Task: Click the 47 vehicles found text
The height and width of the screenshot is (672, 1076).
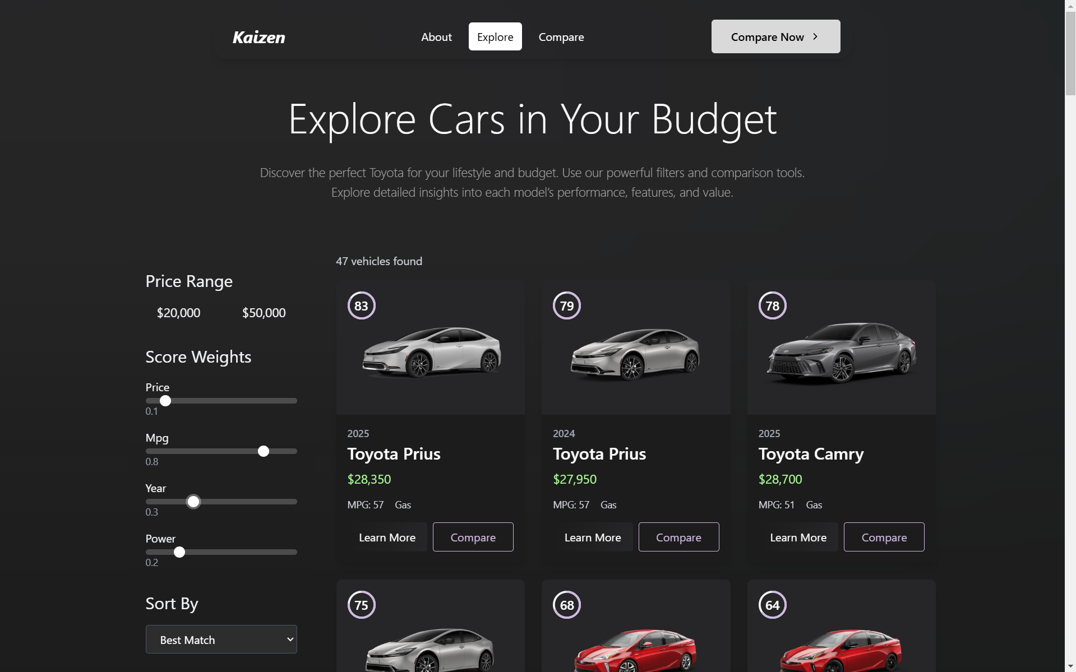Action: click(x=379, y=261)
